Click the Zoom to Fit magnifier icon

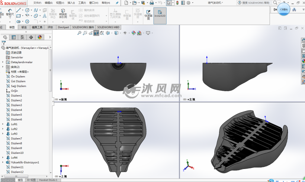click(79, 33)
